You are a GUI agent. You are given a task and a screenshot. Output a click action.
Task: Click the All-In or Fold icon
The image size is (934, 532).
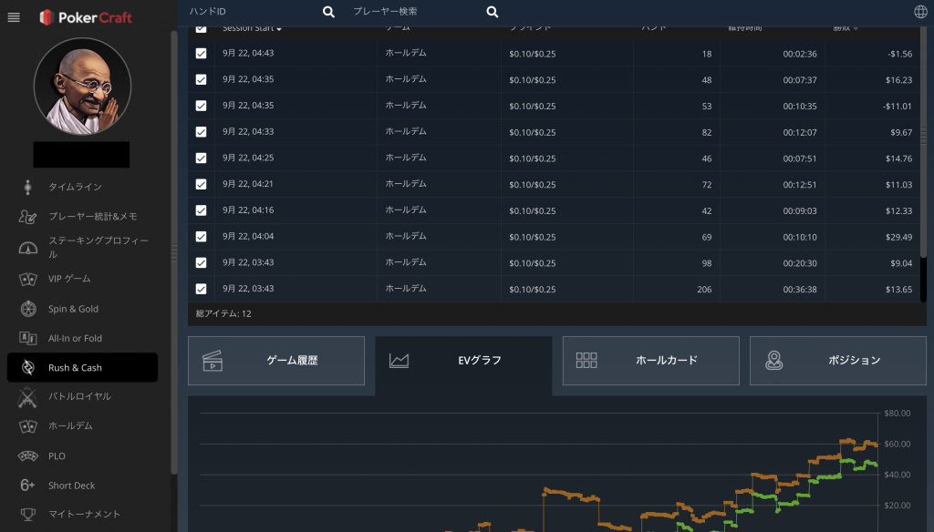pyautogui.click(x=27, y=339)
